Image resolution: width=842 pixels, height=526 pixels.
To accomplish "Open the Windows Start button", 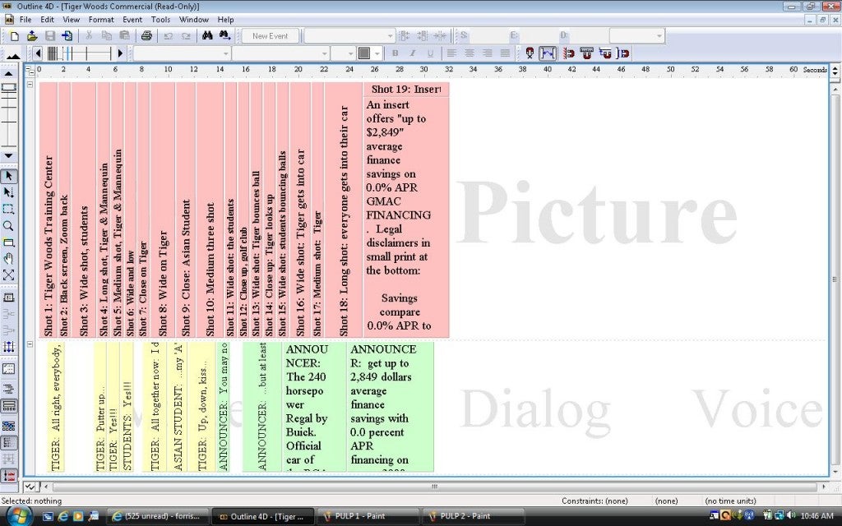I will pos(18,516).
